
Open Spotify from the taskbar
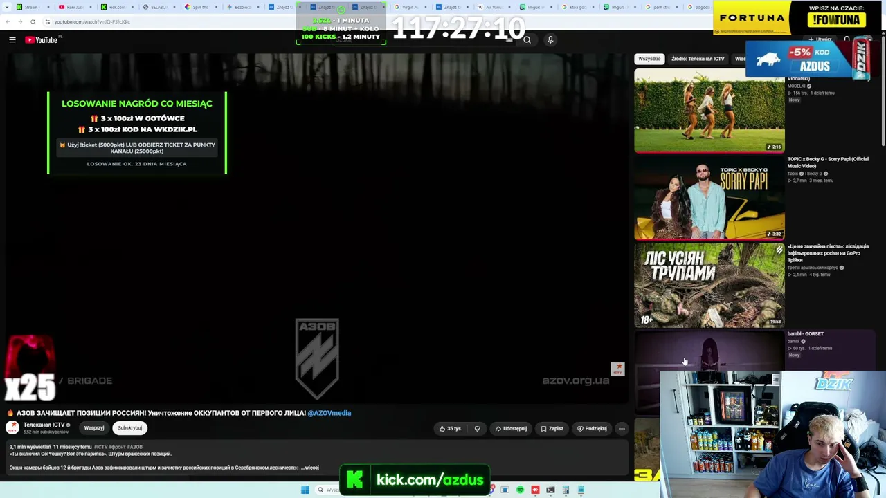pos(520,490)
